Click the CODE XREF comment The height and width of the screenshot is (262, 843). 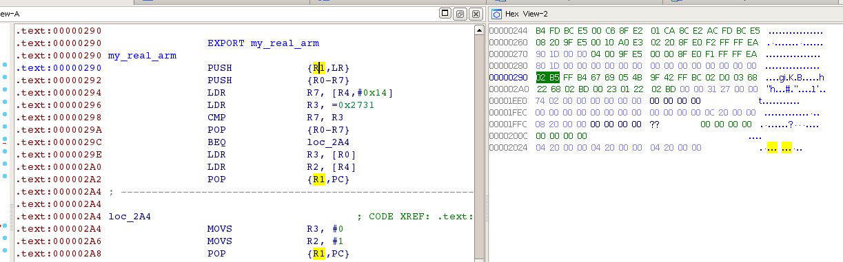coord(415,217)
